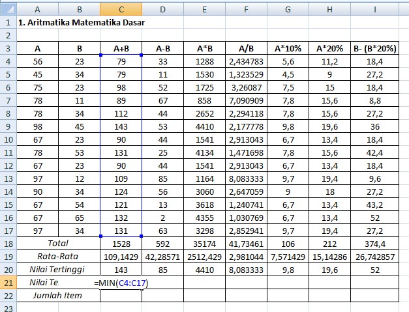
Task: Select the empty cell C22 beside Jumlah Item
Action: coord(121,296)
